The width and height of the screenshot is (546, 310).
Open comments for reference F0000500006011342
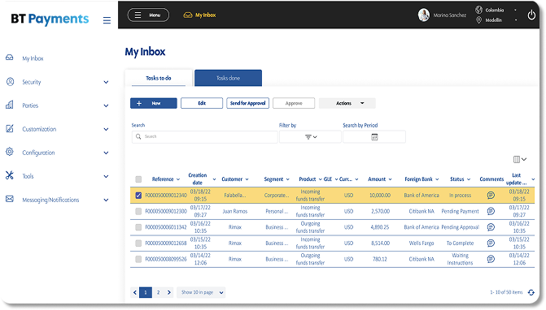[491, 227]
